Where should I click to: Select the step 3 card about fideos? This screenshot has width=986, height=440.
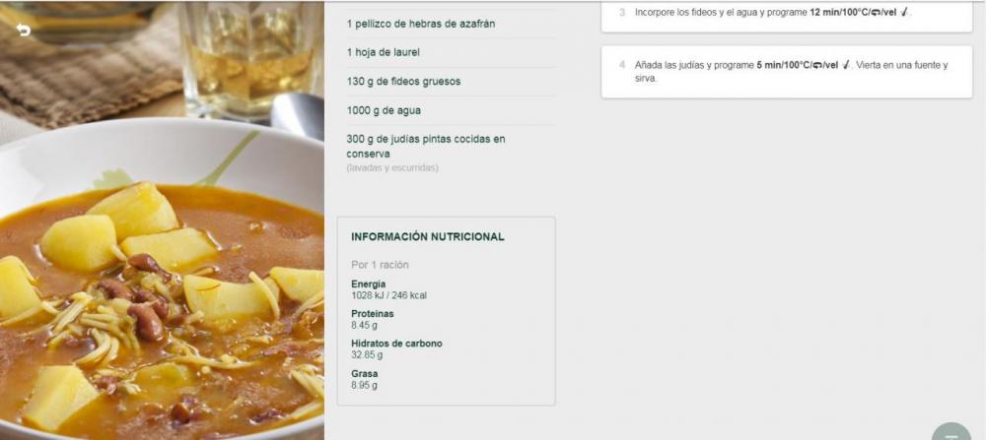tap(787, 16)
